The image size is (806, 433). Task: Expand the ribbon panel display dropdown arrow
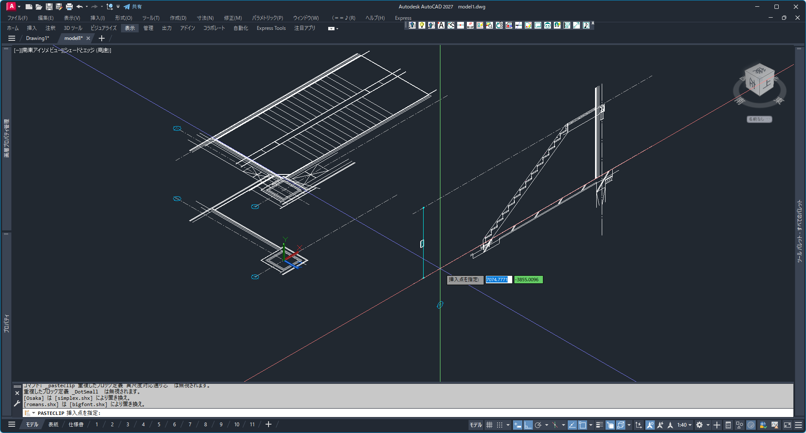pyautogui.click(x=333, y=29)
